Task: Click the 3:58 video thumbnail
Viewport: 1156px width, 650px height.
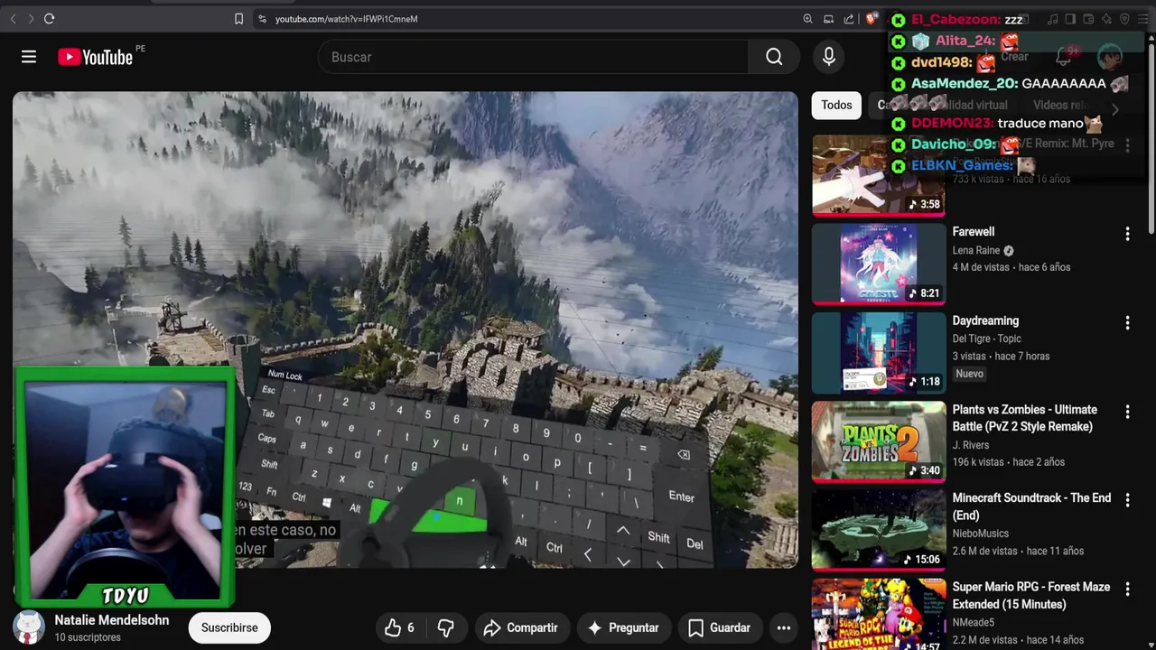Action: (x=879, y=174)
